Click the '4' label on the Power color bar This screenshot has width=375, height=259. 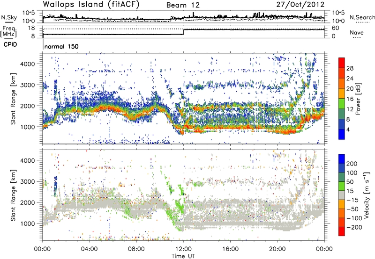(x=348, y=129)
